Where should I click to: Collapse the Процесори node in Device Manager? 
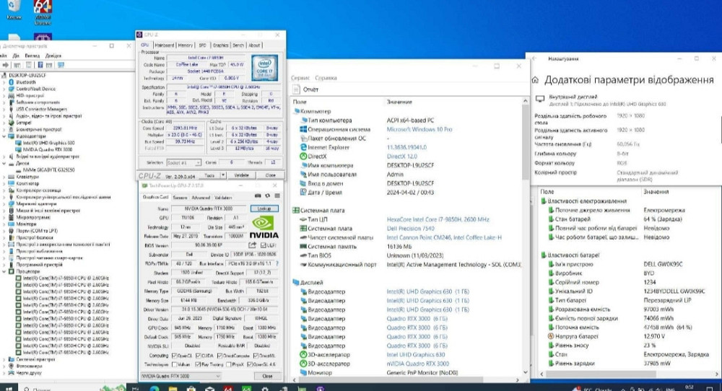click(x=4, y=271)
